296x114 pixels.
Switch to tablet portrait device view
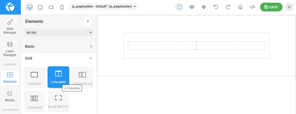pyautogui.click(x=40, y=7)
